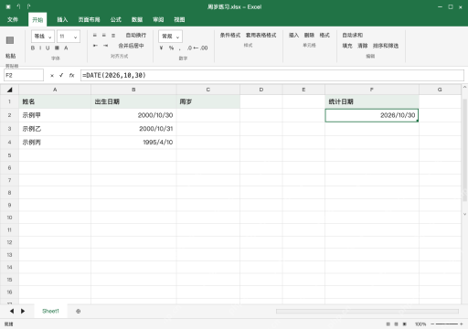The height and width of the screenshot is (329, 468).
Task: Decrease decimal places with .00 button
Action: [204, 48]
